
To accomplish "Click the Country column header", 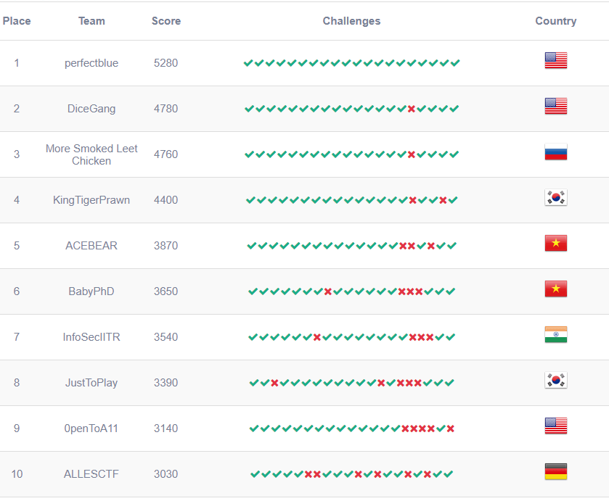I will coord(556,21).
